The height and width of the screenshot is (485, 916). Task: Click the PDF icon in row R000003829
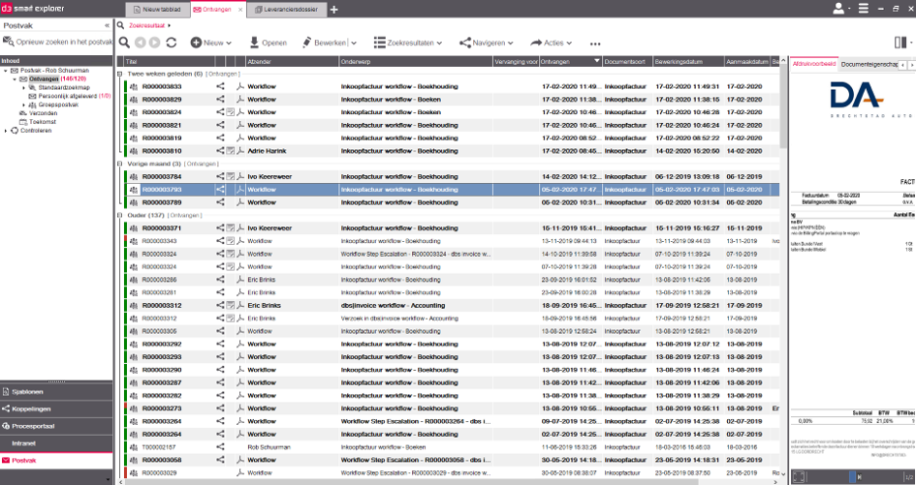pyautogui.click(x=240, y=99)
